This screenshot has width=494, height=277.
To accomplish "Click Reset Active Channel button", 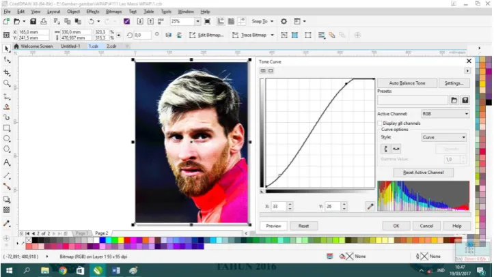I will [423, 173].
